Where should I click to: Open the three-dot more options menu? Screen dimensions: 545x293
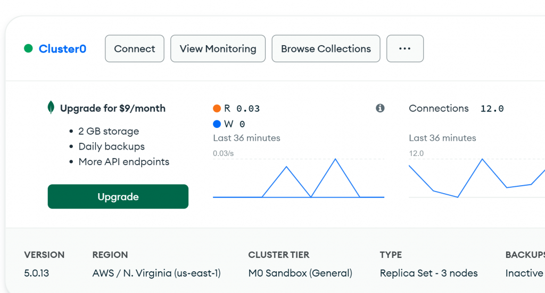pos(404,49)
